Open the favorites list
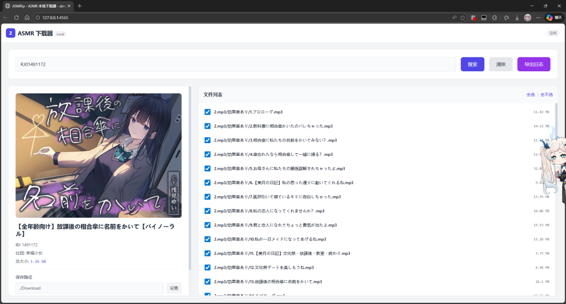 tap(506, 18)
